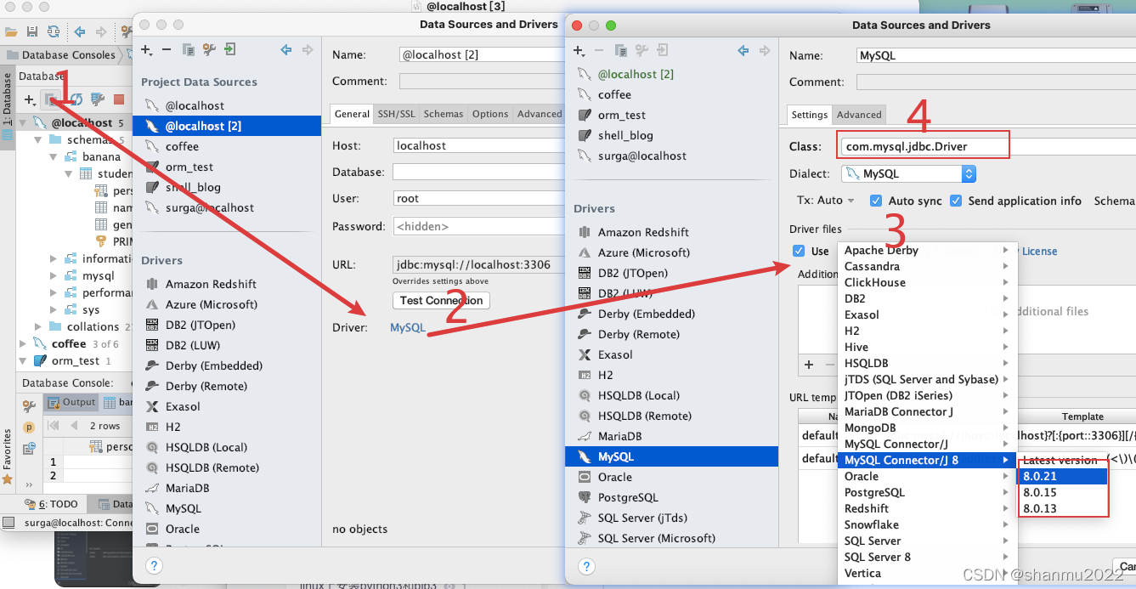Click the edit-source wrench in Database panel toolbar
The height and width of the screenshot is (589, 1136).
point(98,99)
